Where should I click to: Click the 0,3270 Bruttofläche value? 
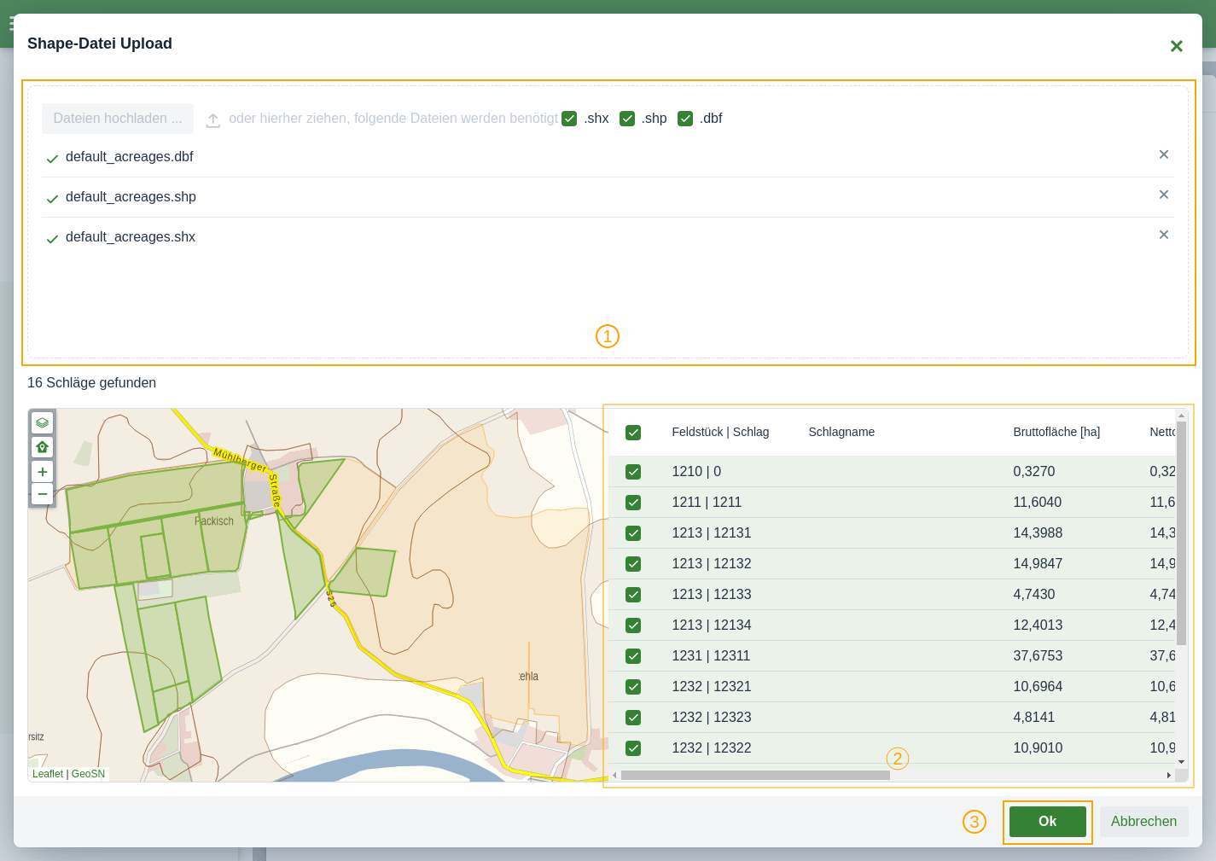[x=1034, y=472]
